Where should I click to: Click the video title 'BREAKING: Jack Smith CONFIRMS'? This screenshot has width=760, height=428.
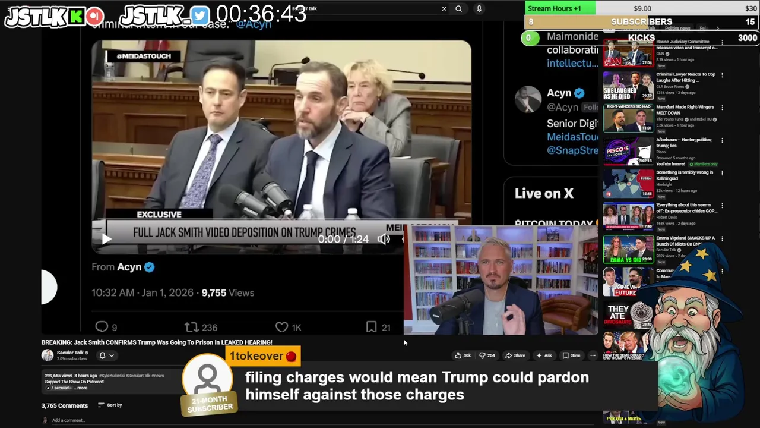coord(157,342)
